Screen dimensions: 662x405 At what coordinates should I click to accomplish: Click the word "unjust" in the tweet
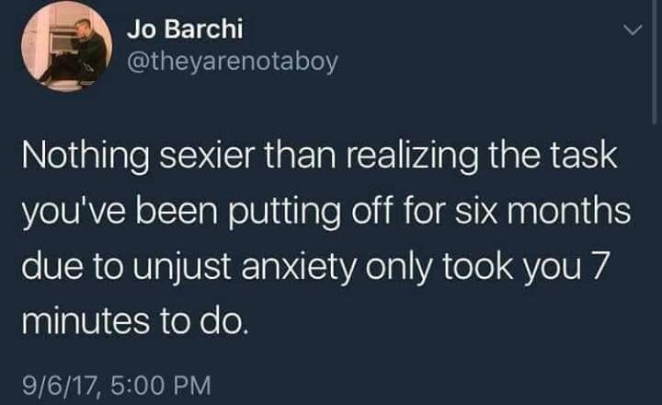pyautogui.click(x=182, y=268)
